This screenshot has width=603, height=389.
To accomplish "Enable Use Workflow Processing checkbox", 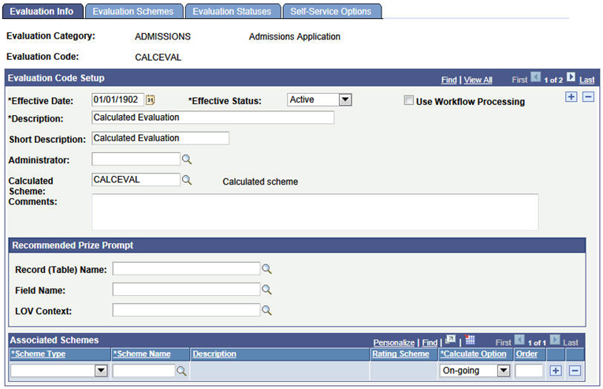I will click(x=409, y=100).
